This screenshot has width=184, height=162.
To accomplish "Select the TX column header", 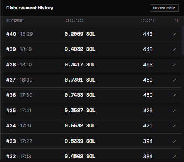I will coord(176,21).
